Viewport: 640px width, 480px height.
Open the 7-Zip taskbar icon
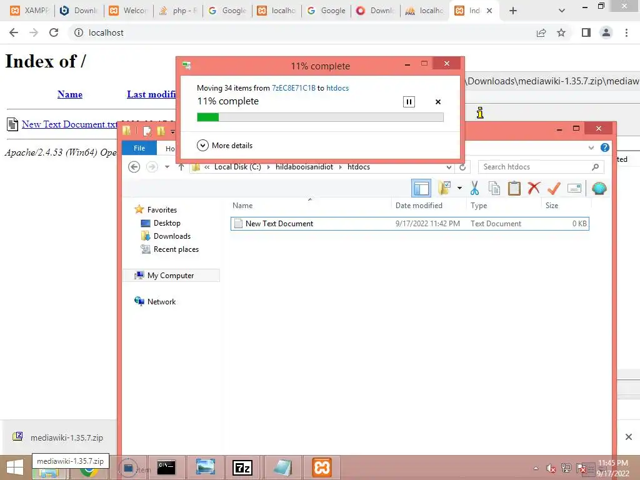point(242,467)
